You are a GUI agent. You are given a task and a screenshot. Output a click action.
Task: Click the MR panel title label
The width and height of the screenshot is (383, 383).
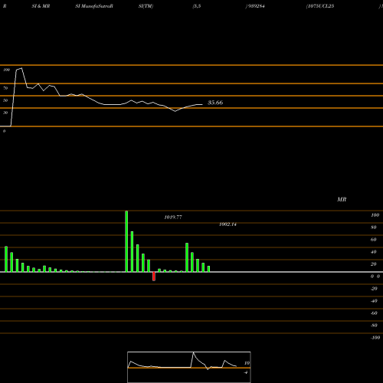(x=342, y=199)
